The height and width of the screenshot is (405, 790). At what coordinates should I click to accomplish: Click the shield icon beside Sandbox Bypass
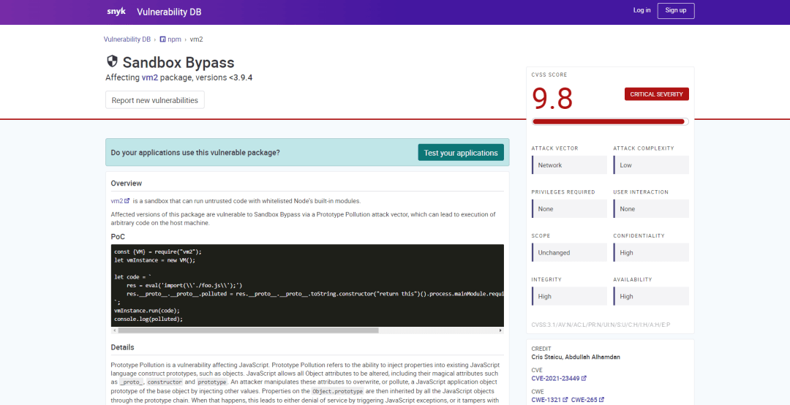coord(112,61)
